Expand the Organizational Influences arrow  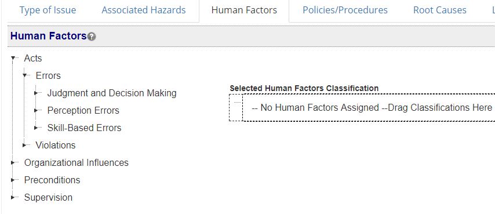(13, 162)
